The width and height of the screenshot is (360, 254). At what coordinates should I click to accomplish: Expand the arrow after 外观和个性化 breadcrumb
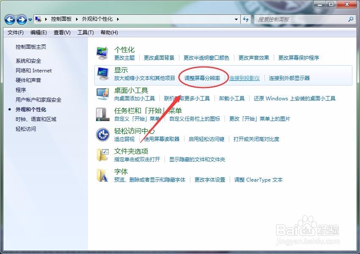(x=118, y=19)
